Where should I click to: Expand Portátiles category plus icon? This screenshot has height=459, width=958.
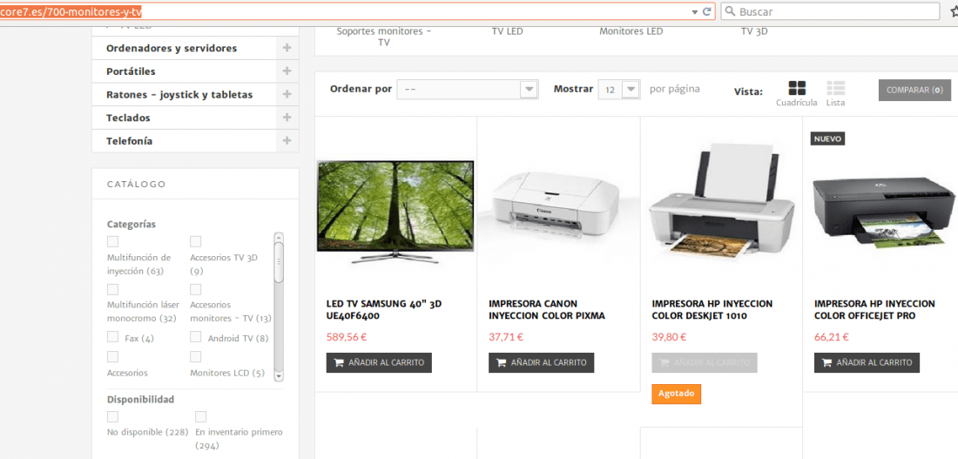tap(287, 71)
